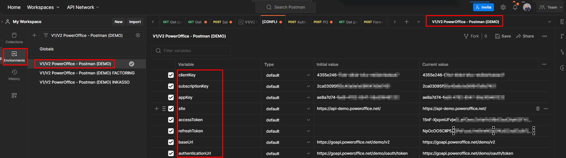This screenshot has width=566, height=158.
Task: Toggle the accessToken variable checkbox
Action: [x=171, y=120]
